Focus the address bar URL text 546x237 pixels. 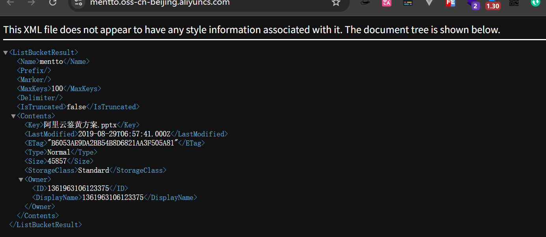coord(160,3)
